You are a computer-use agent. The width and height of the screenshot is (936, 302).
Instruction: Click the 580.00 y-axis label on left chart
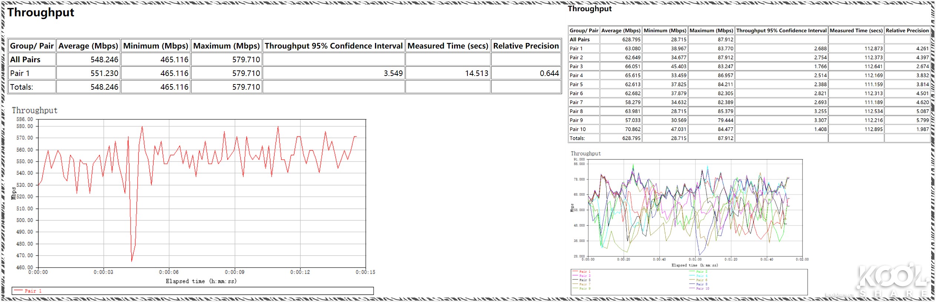tap(24, 126)
